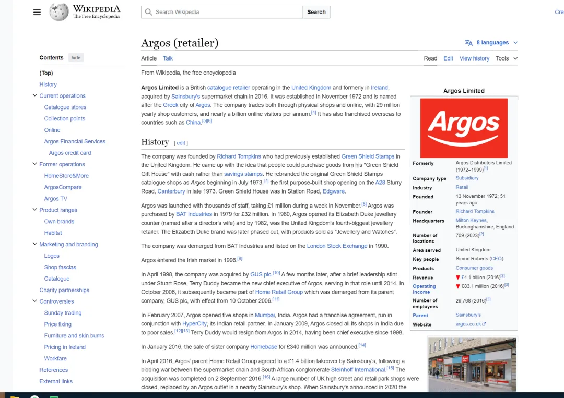This screenshot has height=398, width=564.
Task: Open the London Stock Exchange link
Action: point(337,246)
